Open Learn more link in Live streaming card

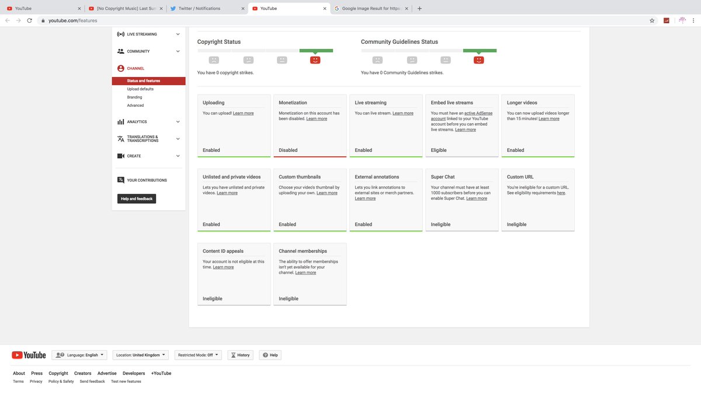(403, 113)
